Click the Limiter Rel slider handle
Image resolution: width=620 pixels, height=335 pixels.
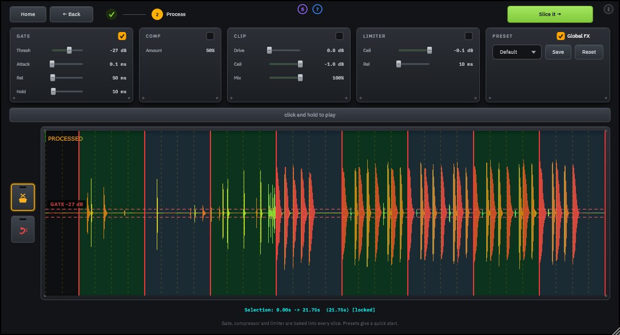click(x=399, y=64)
